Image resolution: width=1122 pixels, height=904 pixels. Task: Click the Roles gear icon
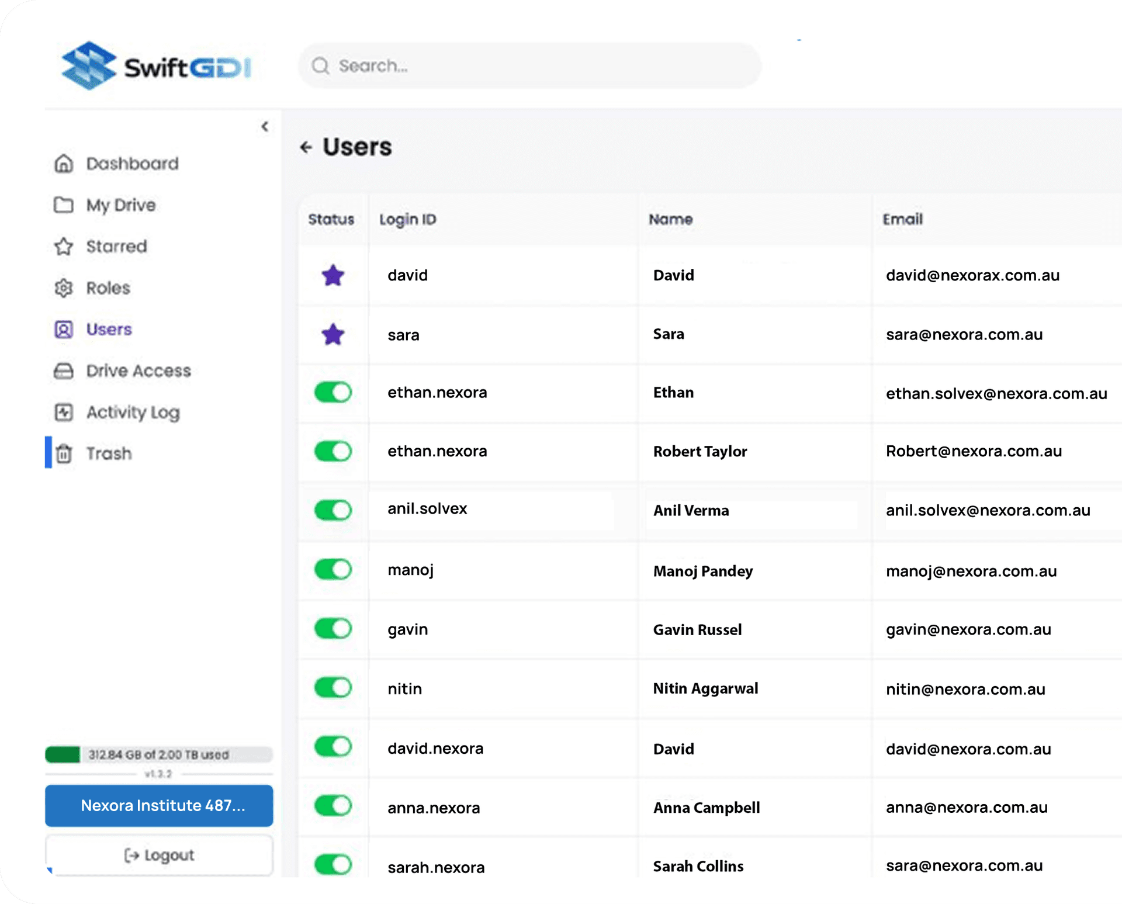click(64, 288)
